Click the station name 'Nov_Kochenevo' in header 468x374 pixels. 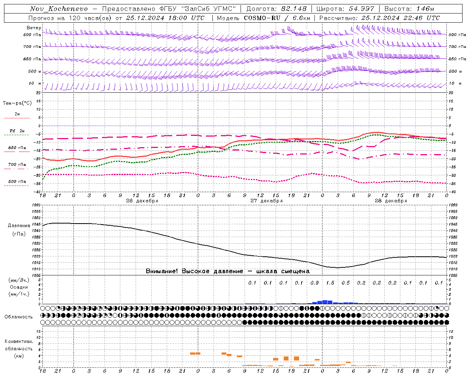[59, 9]
